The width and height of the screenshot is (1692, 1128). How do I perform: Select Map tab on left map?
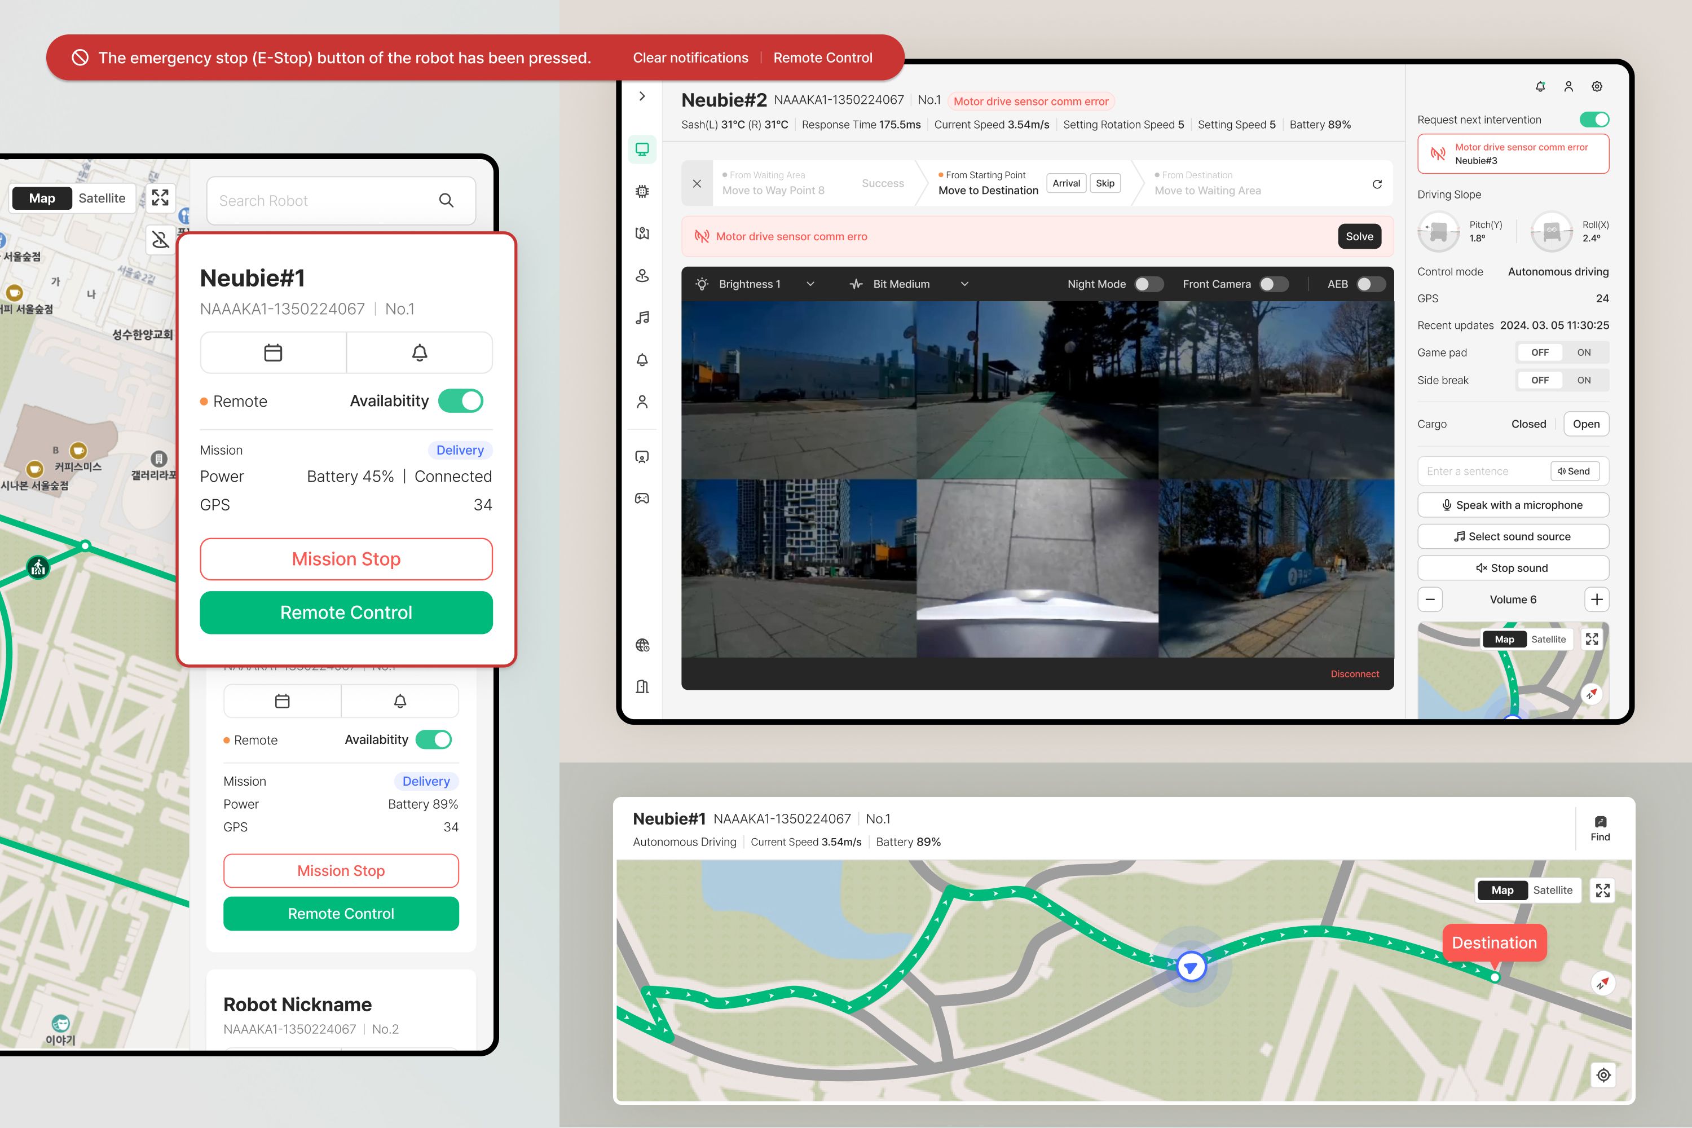[42, 198]
